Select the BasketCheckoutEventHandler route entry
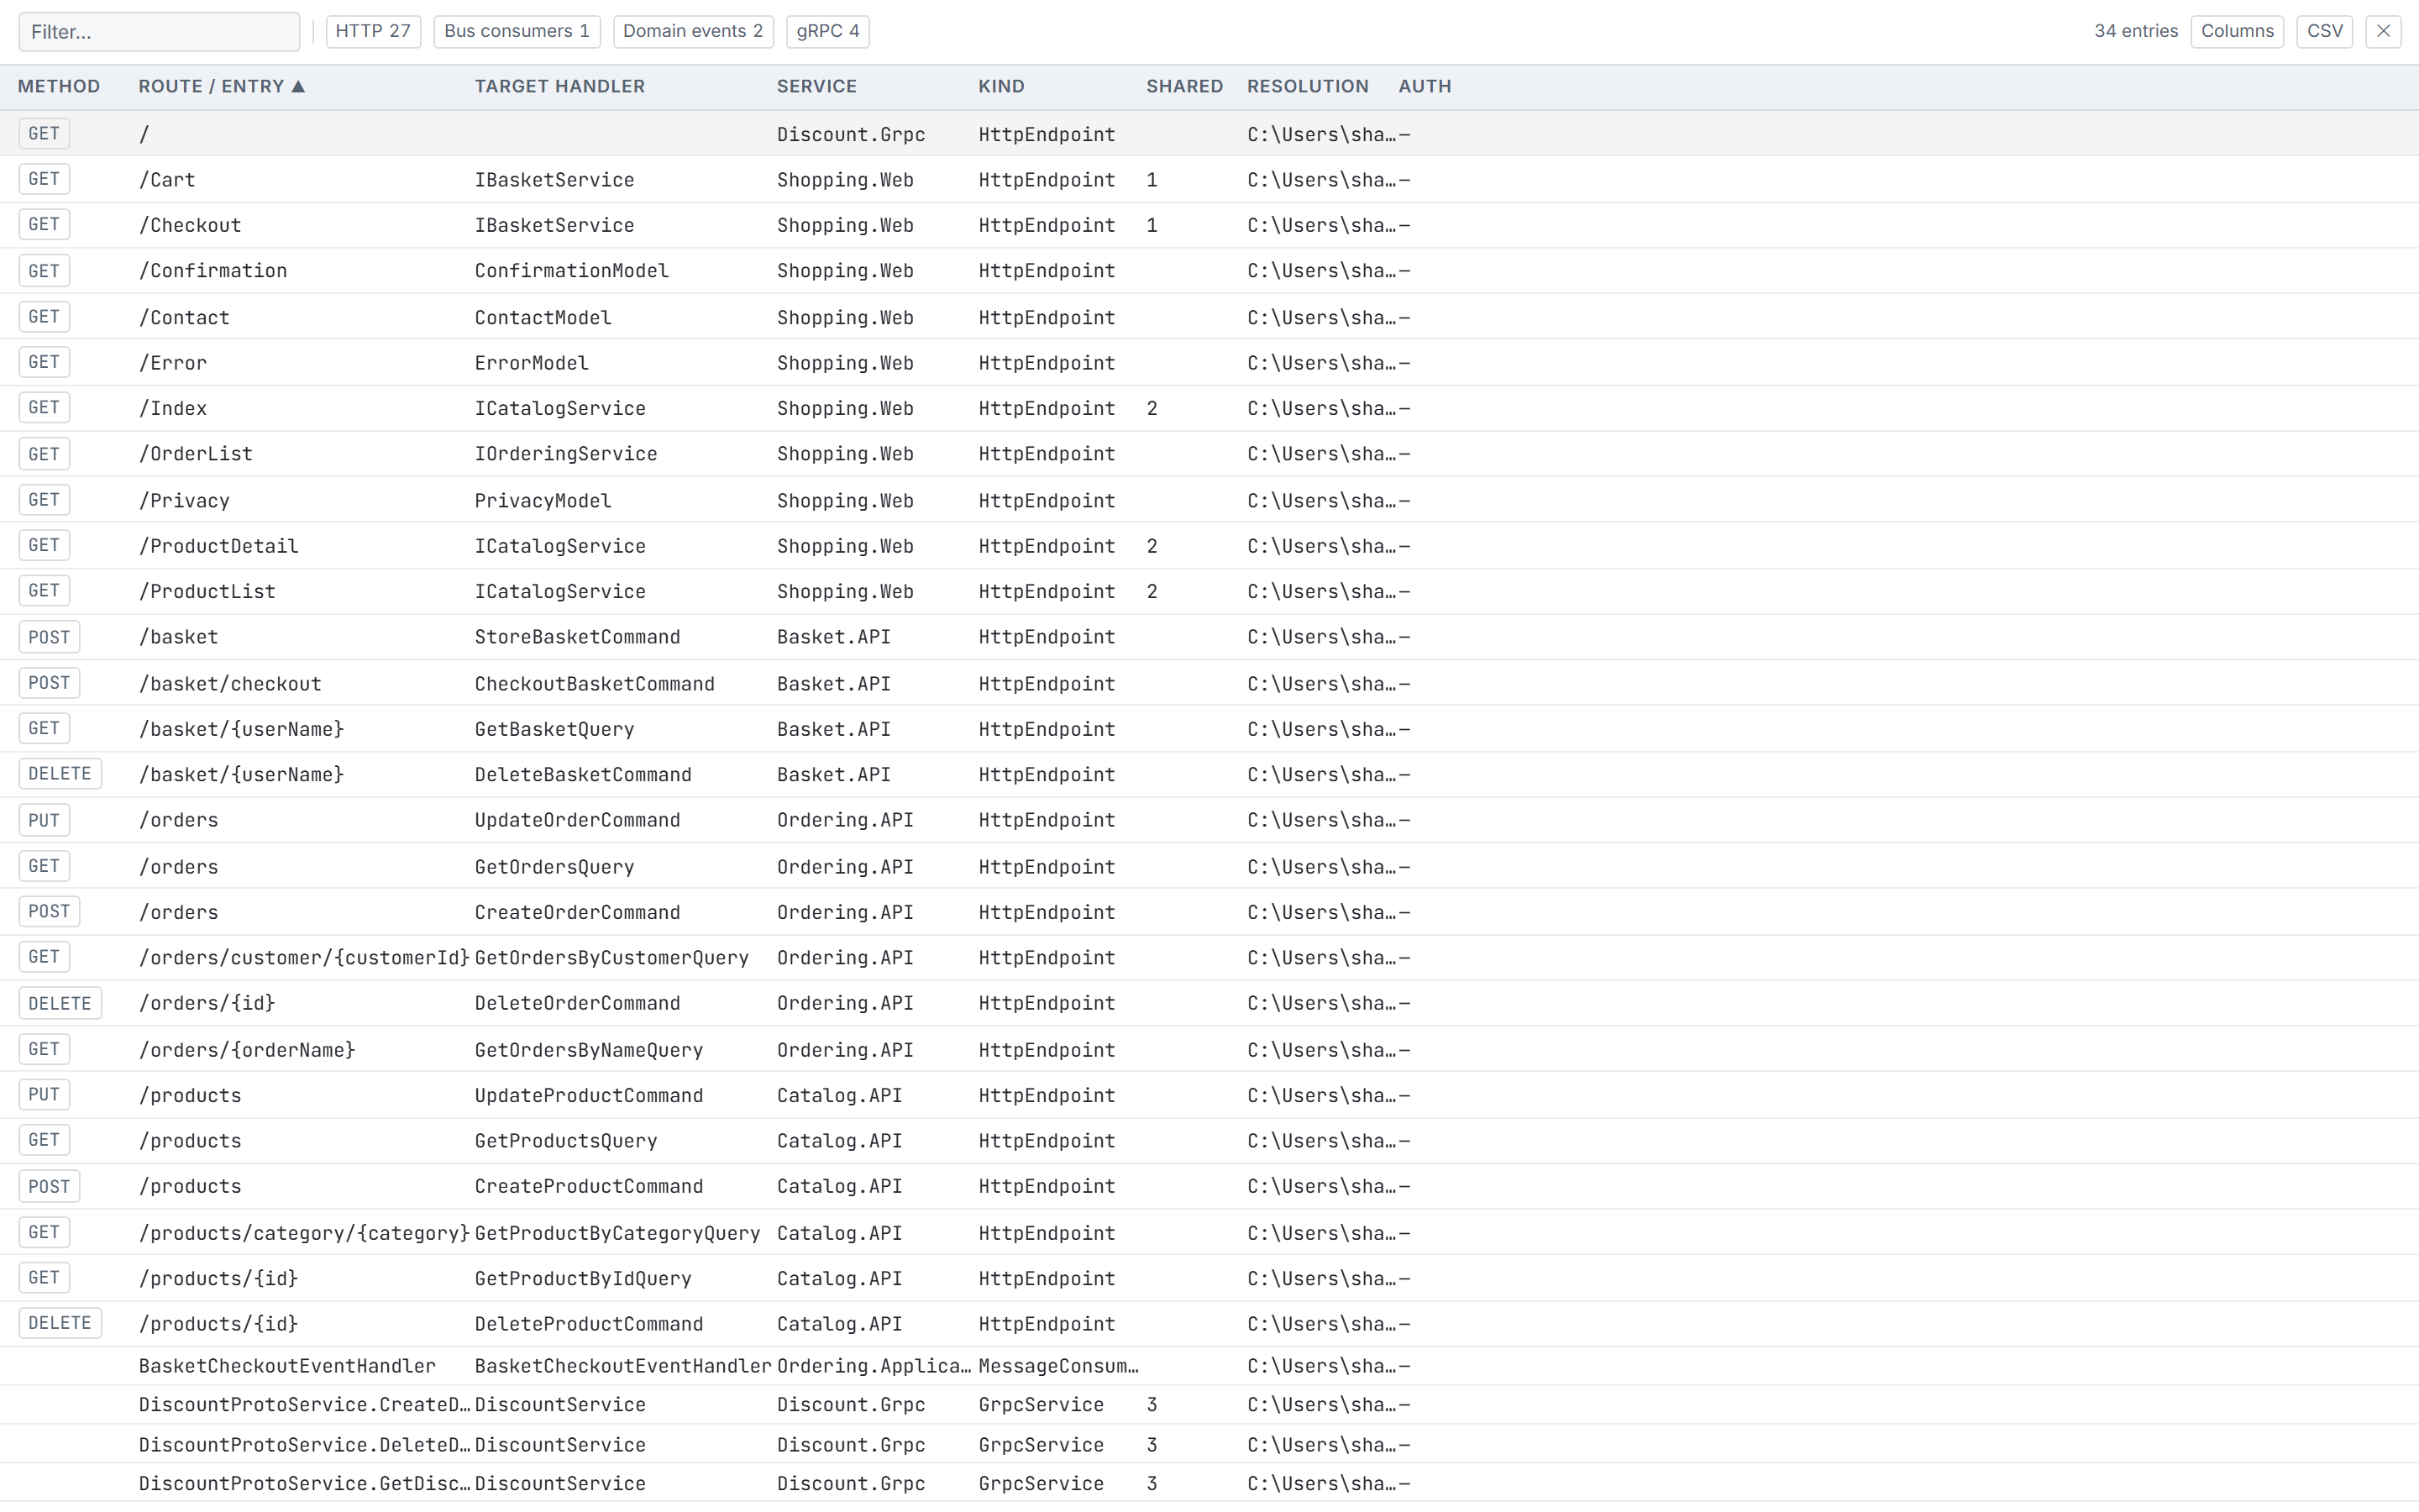This screenshot has height=1512, width=2419. coord(287,1366)
